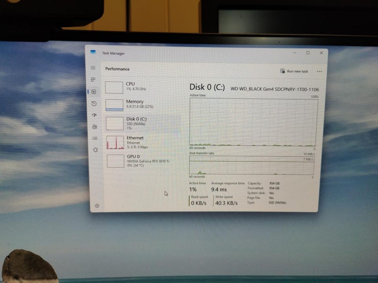Open the Services page icon
The image size is (378, 283).
pyautogui.click(x=95, y=150)
